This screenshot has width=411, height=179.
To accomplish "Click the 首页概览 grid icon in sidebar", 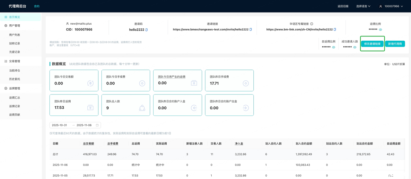I will [x=6, y=17].
